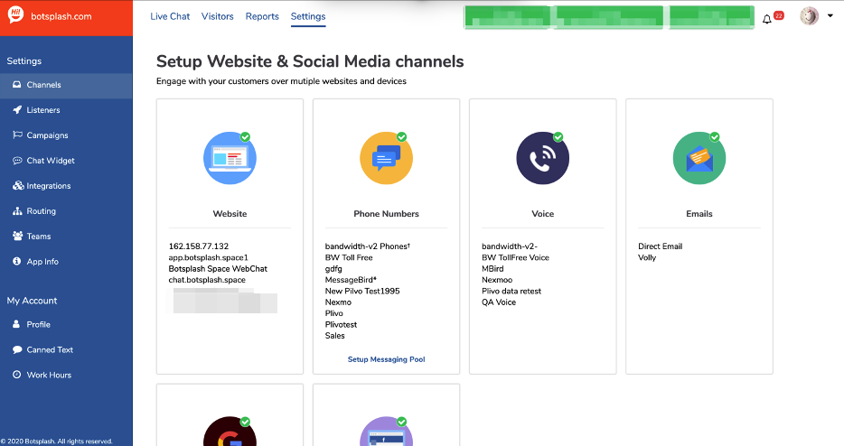The height and width of the screenshot is (446, 844).
Task: Select bandwidth-v2 Phones entry
Action: click(x=368, y=246)
